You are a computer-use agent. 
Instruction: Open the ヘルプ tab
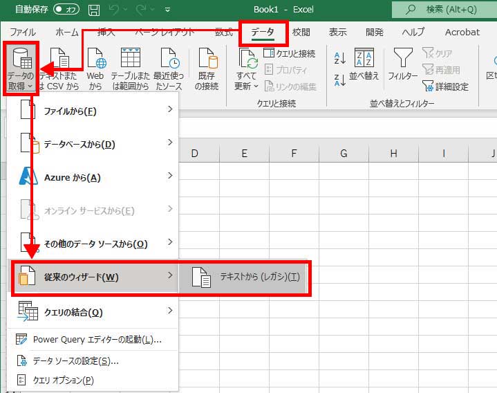[x=413, y=32]
